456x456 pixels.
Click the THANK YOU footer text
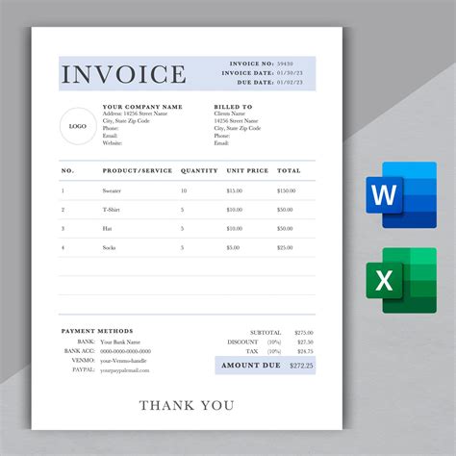pyautogui.click(x=187, y=405)
